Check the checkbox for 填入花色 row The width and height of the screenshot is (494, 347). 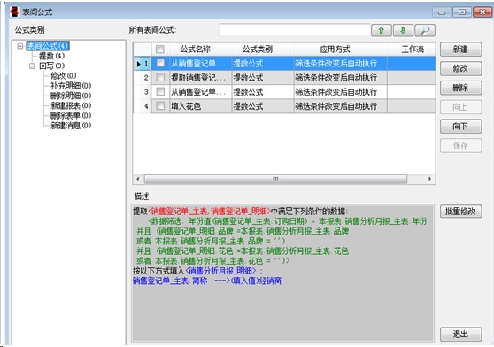160,106
